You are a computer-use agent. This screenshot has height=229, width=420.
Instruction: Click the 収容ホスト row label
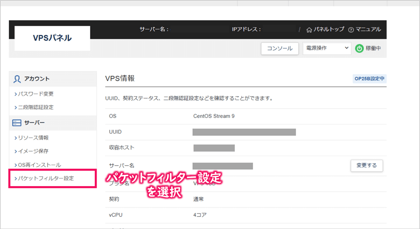tap(122, 147)
